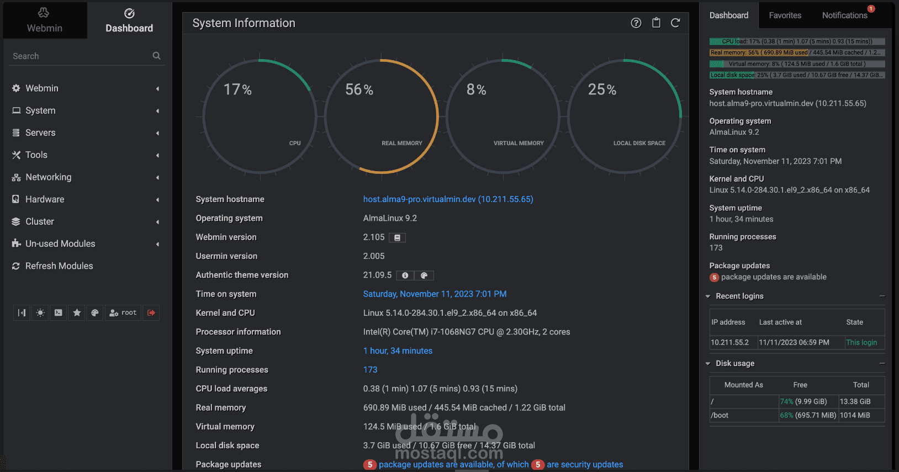Collapse the navigation sidebar with the bottom toolbar icon

22,312
